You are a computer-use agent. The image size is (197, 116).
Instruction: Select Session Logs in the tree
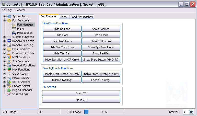point(20,94)
